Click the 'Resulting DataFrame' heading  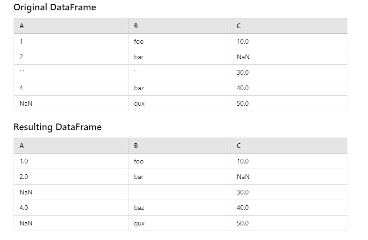(57, 127)
